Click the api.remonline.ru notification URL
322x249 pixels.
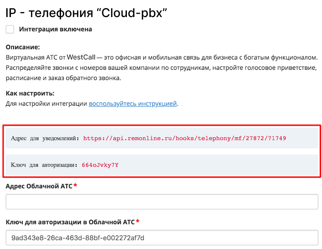(x=184, y=138)
